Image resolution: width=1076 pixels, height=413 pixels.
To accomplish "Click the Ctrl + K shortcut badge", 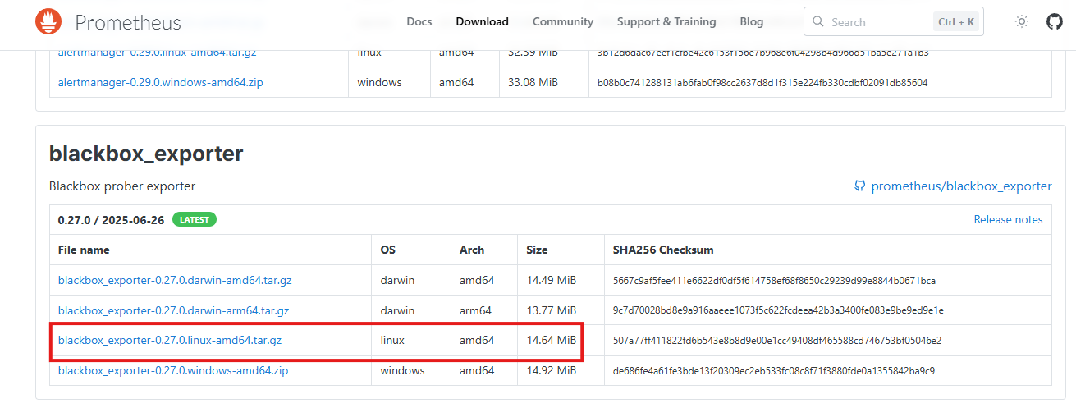I will coord(958,22).
